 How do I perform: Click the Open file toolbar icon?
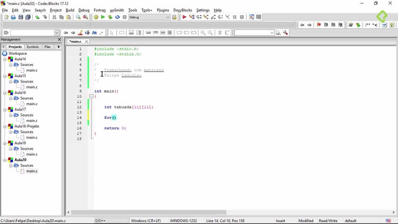(x=14, y=17)
